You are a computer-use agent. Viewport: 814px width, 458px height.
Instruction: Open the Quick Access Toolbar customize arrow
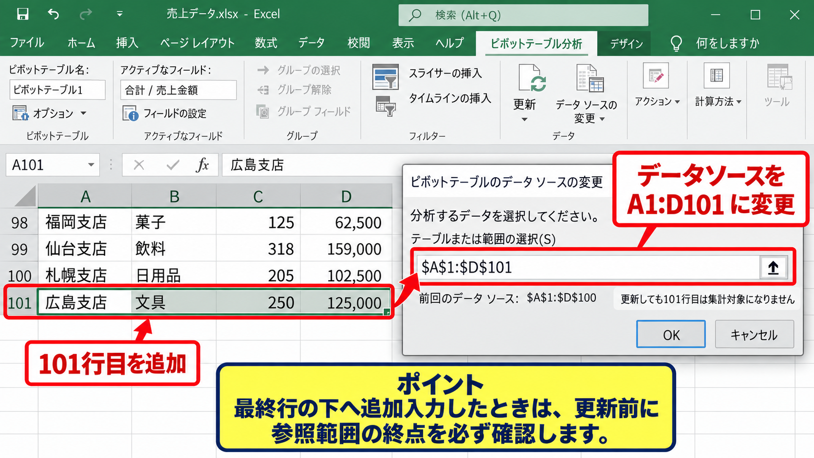click(119, 14)
